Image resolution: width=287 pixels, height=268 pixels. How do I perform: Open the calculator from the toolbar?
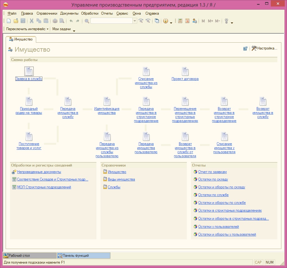[x=180, y=21]
